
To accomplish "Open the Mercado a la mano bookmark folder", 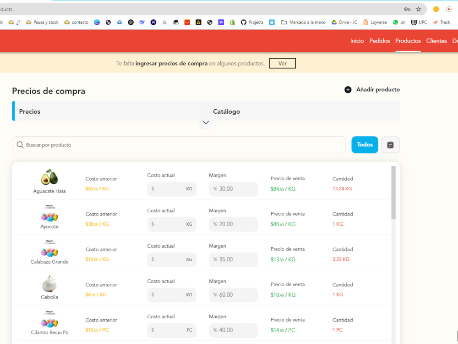I will coord(303,22).
